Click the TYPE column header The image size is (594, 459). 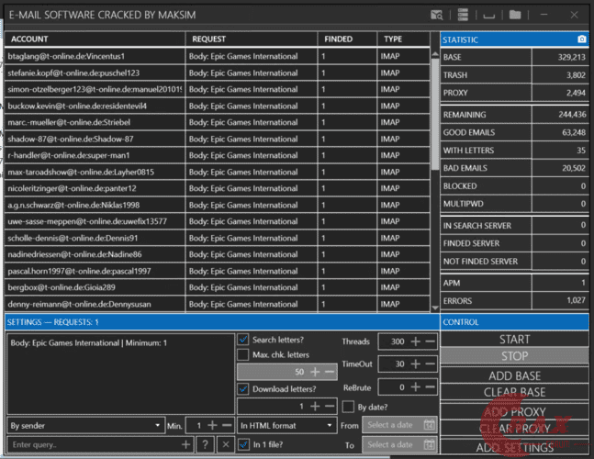(x=404, y=39)
